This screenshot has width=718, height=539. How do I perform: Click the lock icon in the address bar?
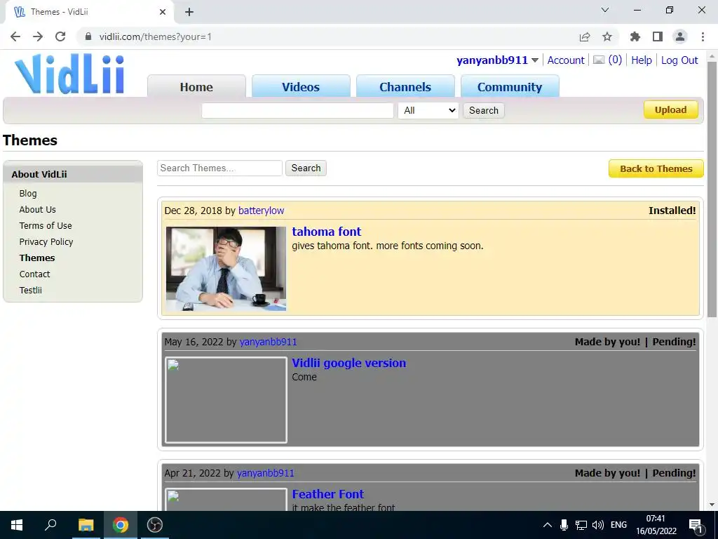point(88,36)
